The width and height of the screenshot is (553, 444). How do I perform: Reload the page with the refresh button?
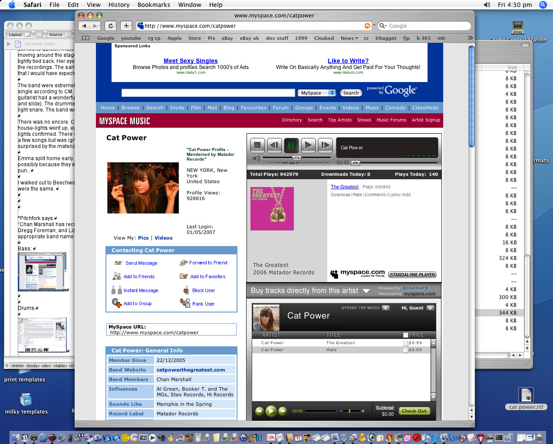(111, 26)
